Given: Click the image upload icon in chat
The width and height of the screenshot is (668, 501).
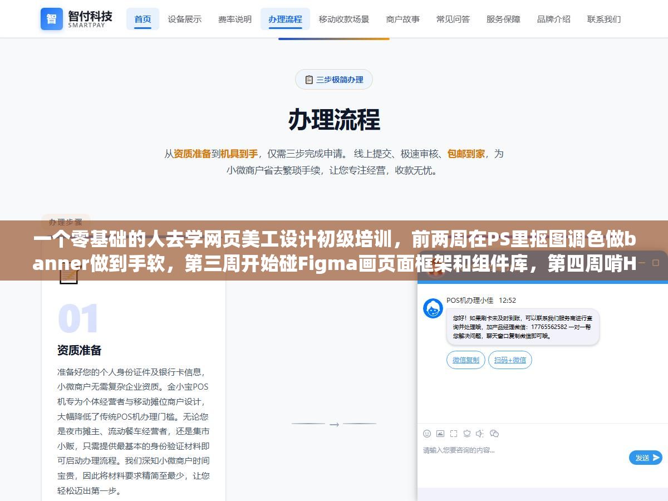Looking at the screenshot, I should tap(440, 434).
